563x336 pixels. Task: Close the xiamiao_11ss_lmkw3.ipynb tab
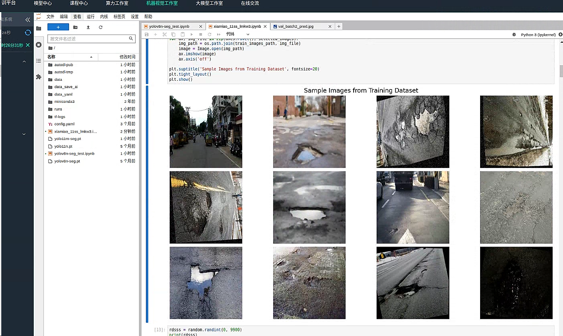265,26
